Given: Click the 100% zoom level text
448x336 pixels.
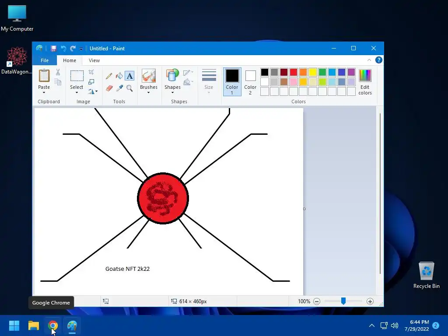Looking at the screenshot, I should click(x=304, y=301).
